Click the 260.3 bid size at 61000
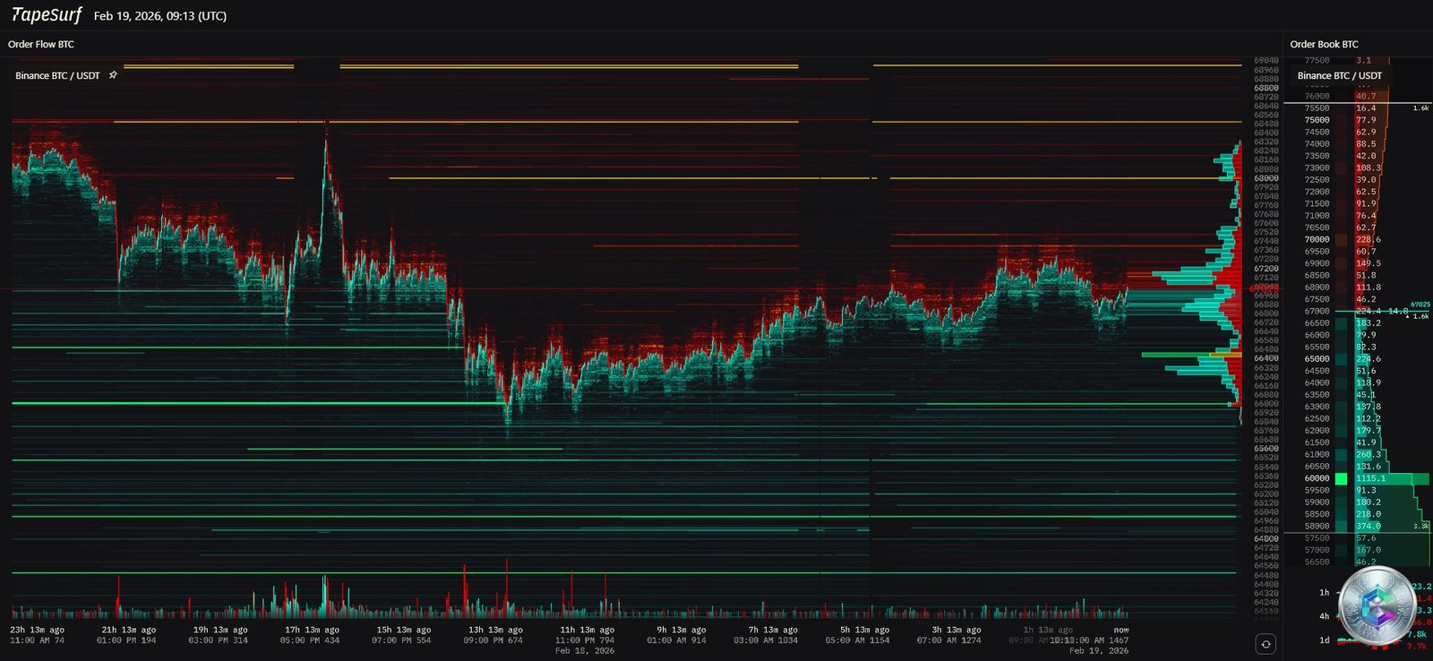Image resolution: width=1433 pixels, height=661 pixels. (x=1369, y=454)
